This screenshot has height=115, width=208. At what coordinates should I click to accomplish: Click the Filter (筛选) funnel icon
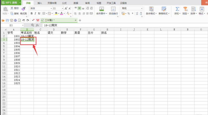point(185,9)
